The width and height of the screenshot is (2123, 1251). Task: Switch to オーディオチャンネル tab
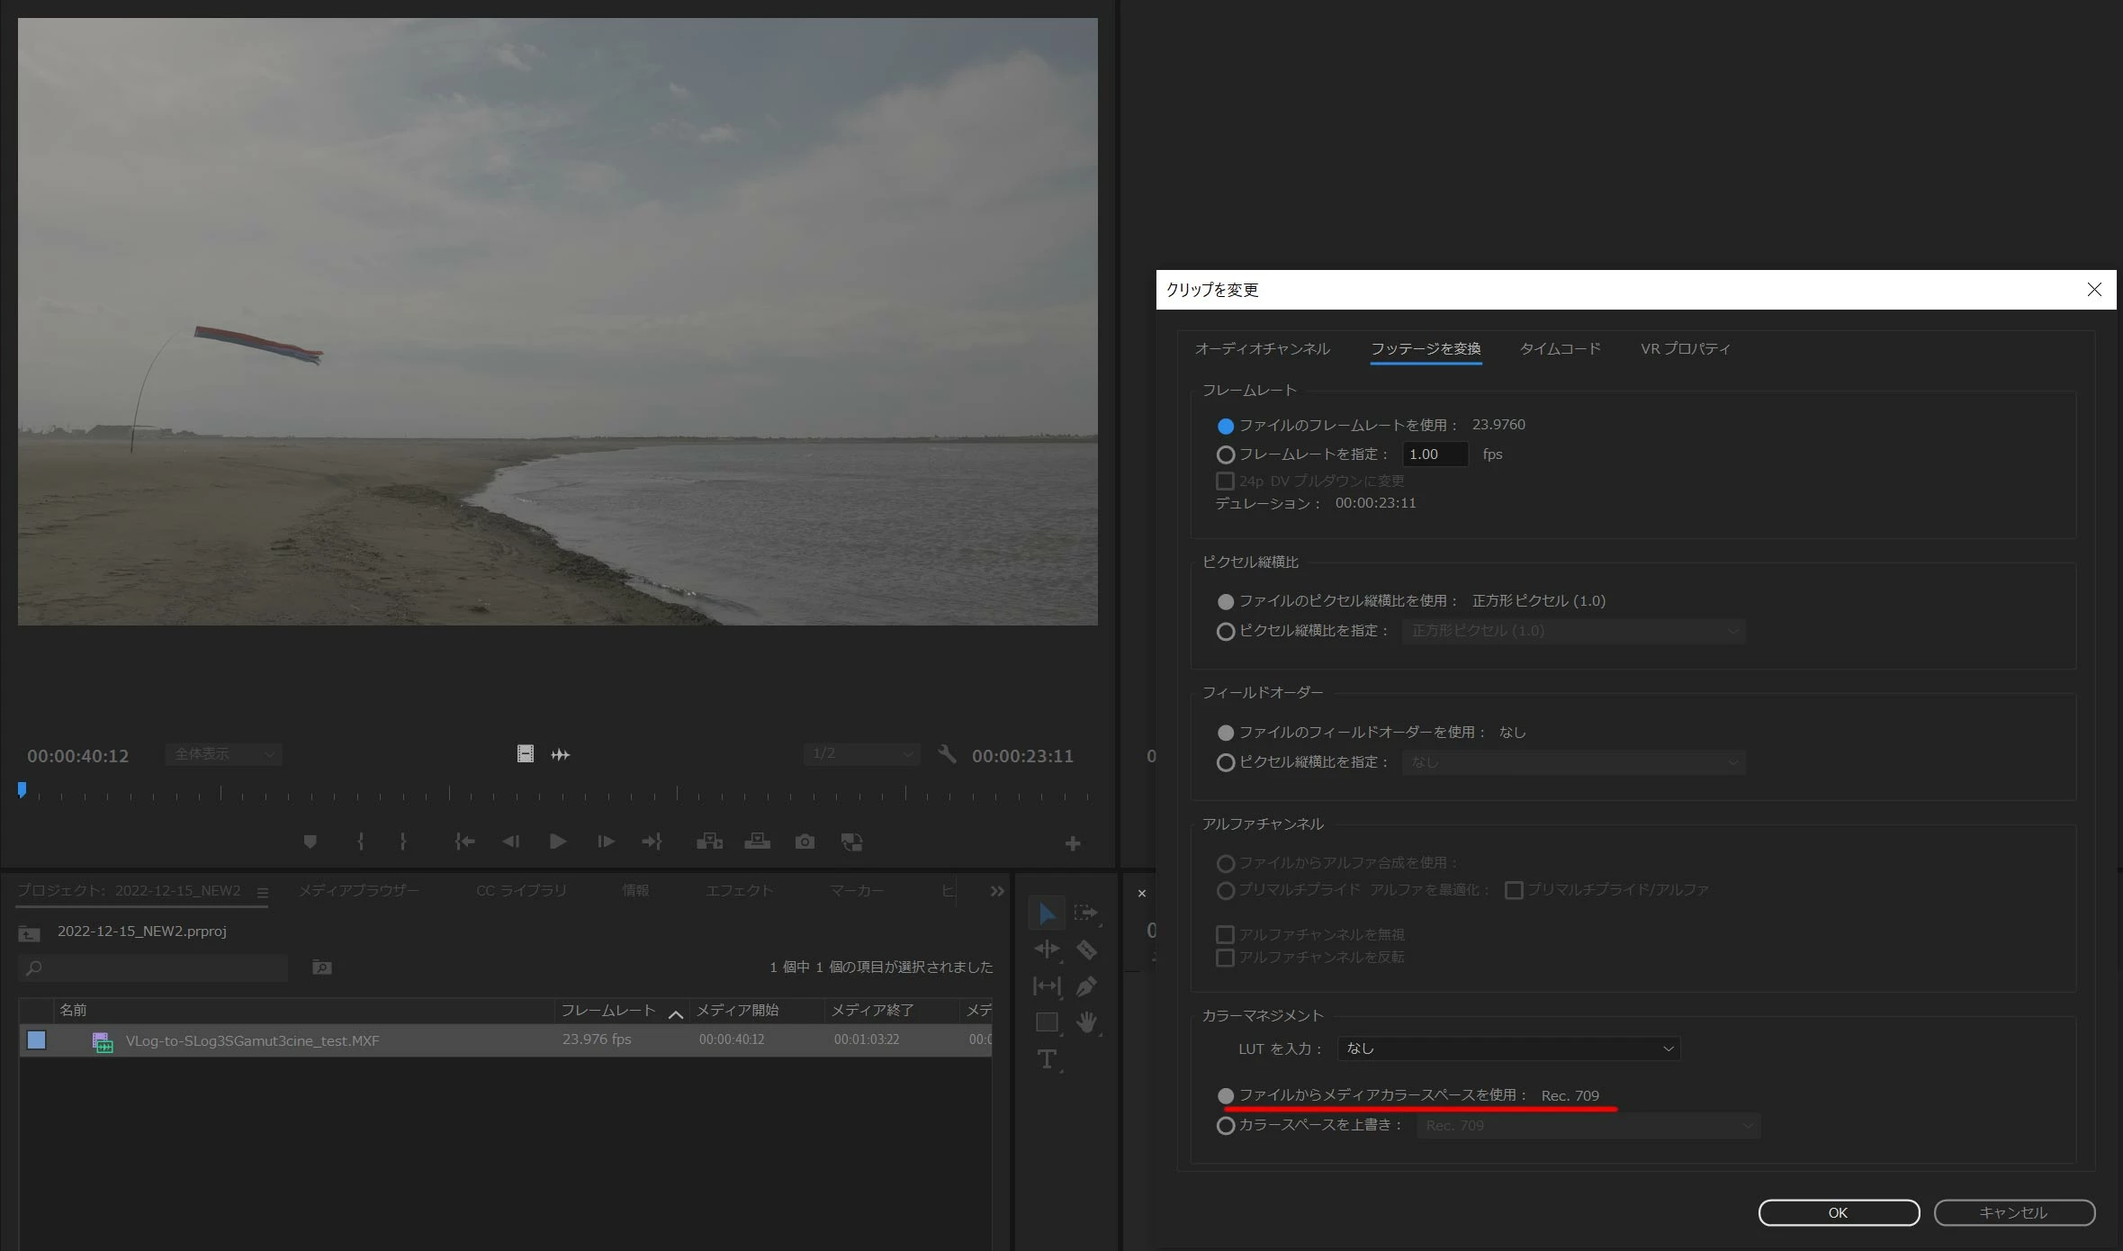tap(1262, 349)
